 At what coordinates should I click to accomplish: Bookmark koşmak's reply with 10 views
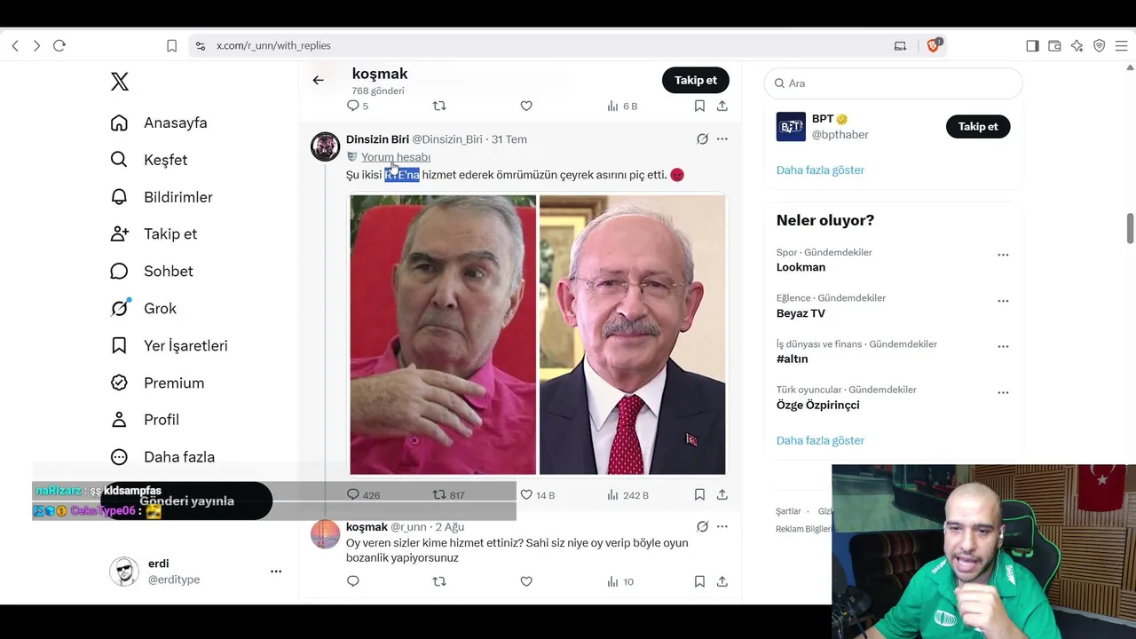coord(699,582)
